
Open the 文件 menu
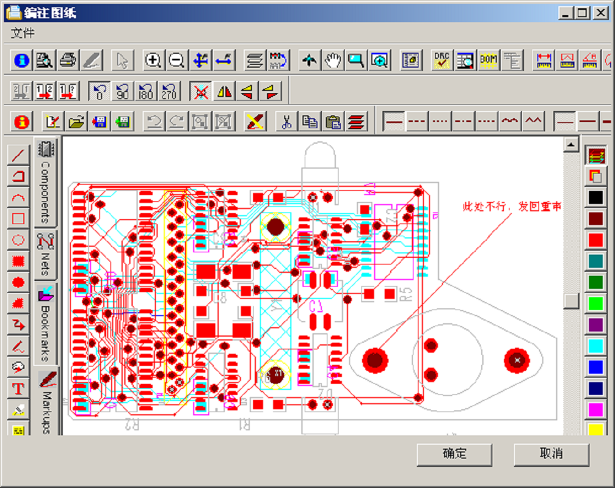pyautogui.click(x=22, y=32)
